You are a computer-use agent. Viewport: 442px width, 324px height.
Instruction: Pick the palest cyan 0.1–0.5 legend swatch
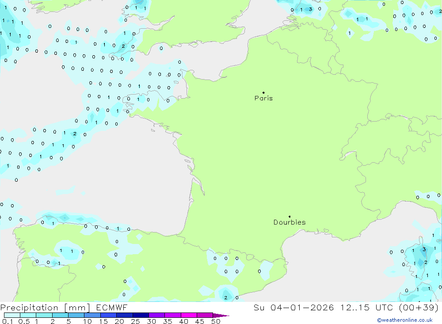12,315
